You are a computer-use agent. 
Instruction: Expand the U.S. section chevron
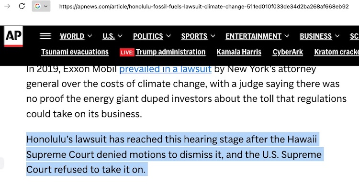tap(120, 36)
